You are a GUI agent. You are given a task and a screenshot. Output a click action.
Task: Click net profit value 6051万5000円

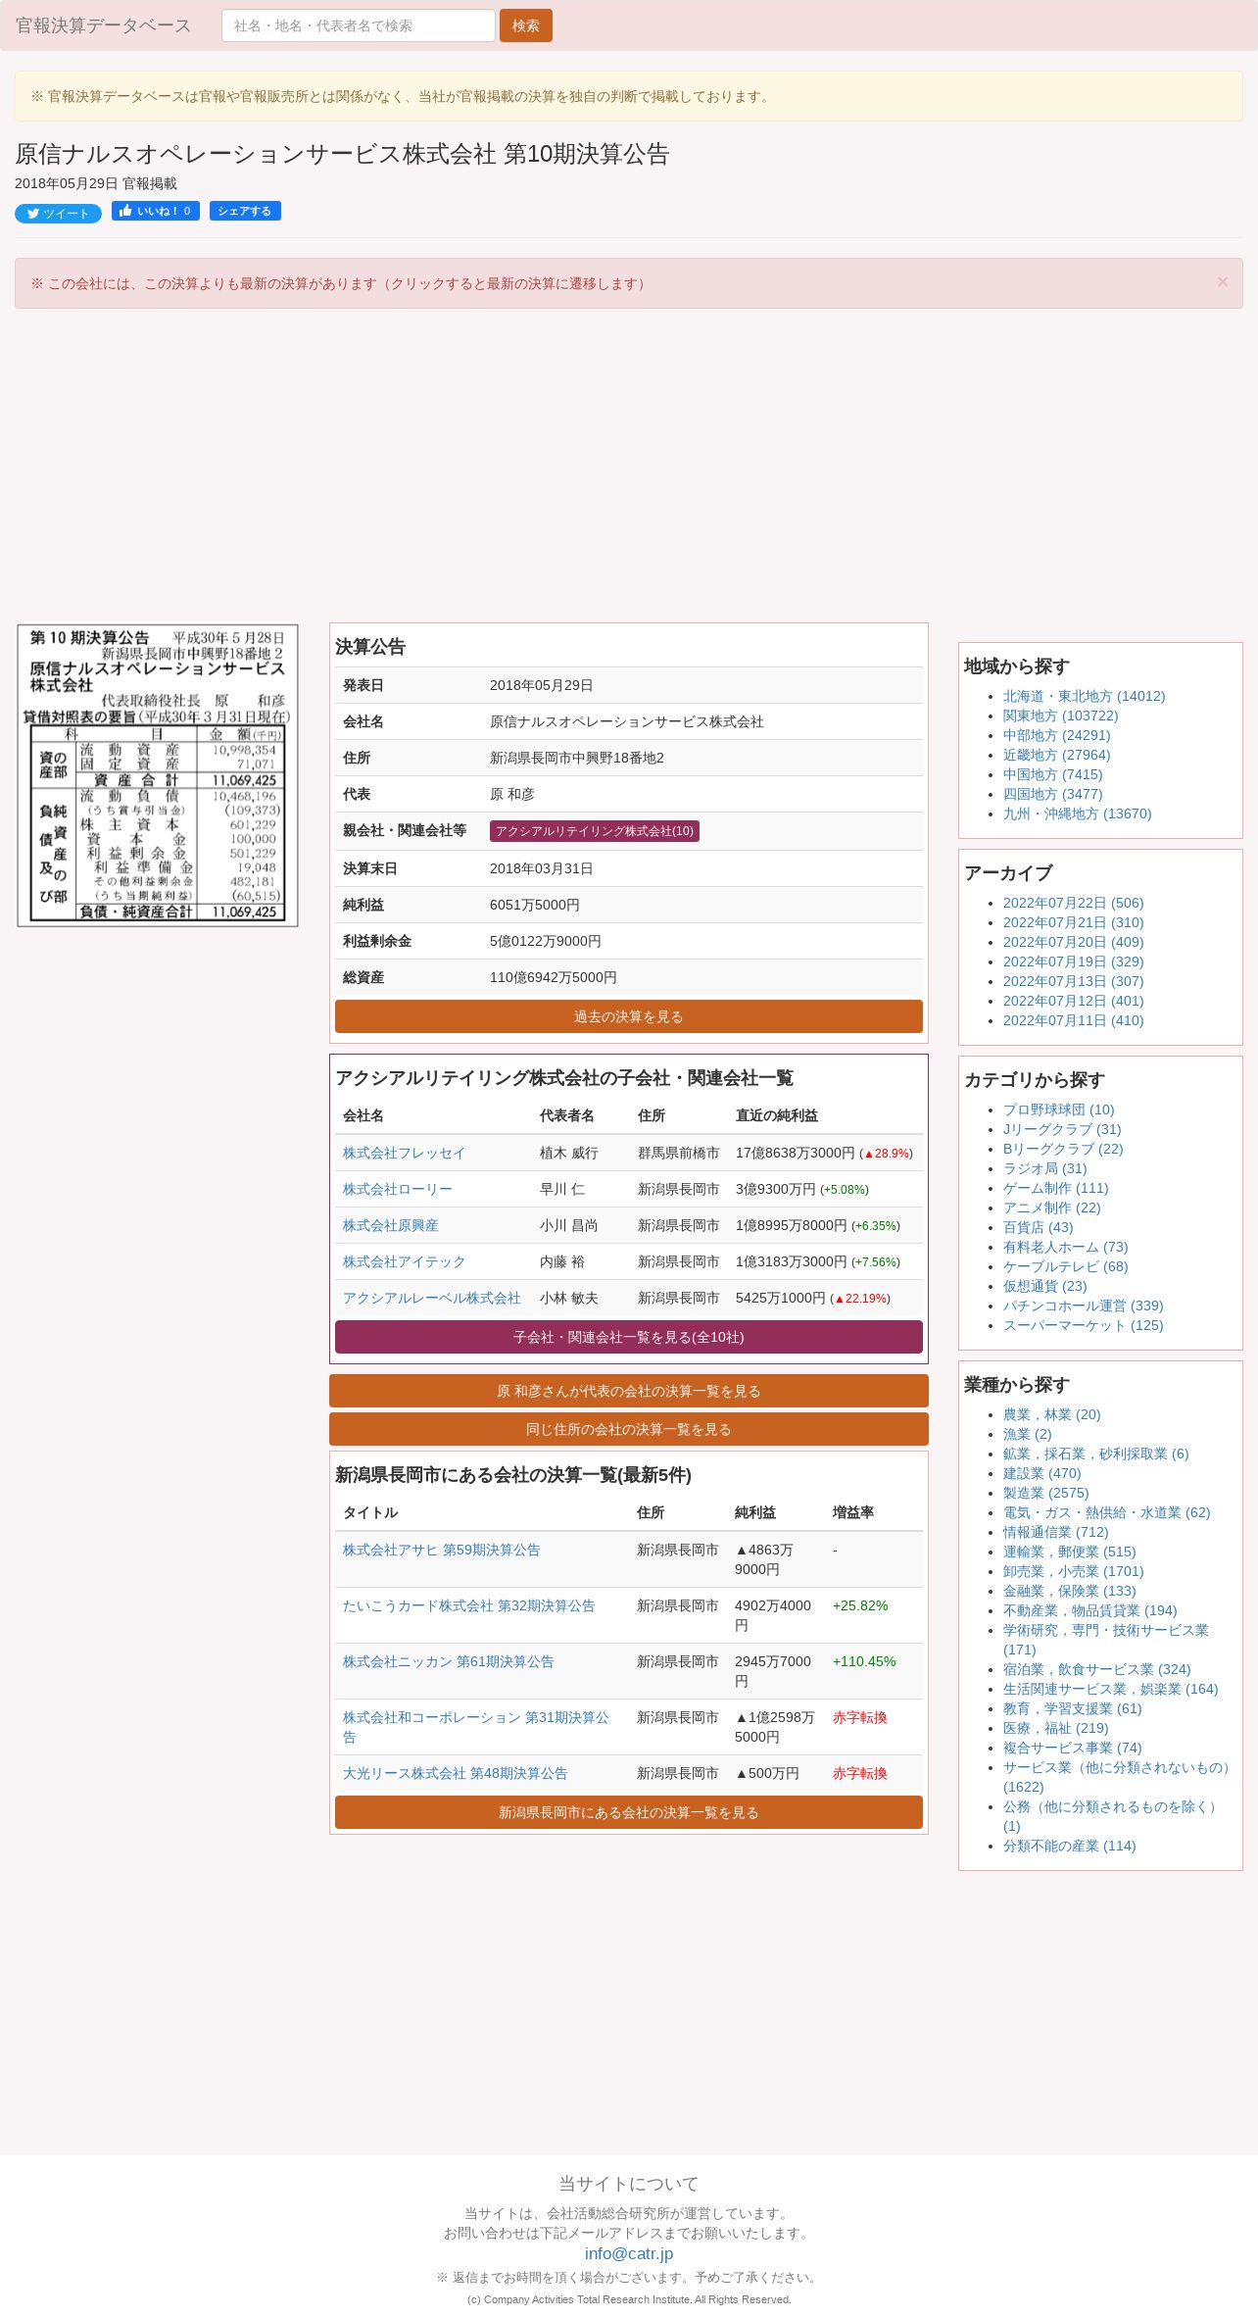coord(534,905)
